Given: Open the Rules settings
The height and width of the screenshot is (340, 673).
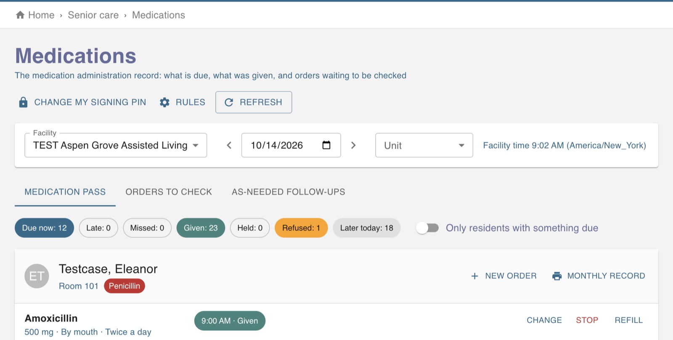Looking at the screenshot, I should coord(183,102).
